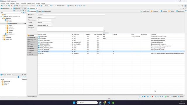187x105 pixels.
Task: Click green app icon in taskbar
Action: [113, 103]
